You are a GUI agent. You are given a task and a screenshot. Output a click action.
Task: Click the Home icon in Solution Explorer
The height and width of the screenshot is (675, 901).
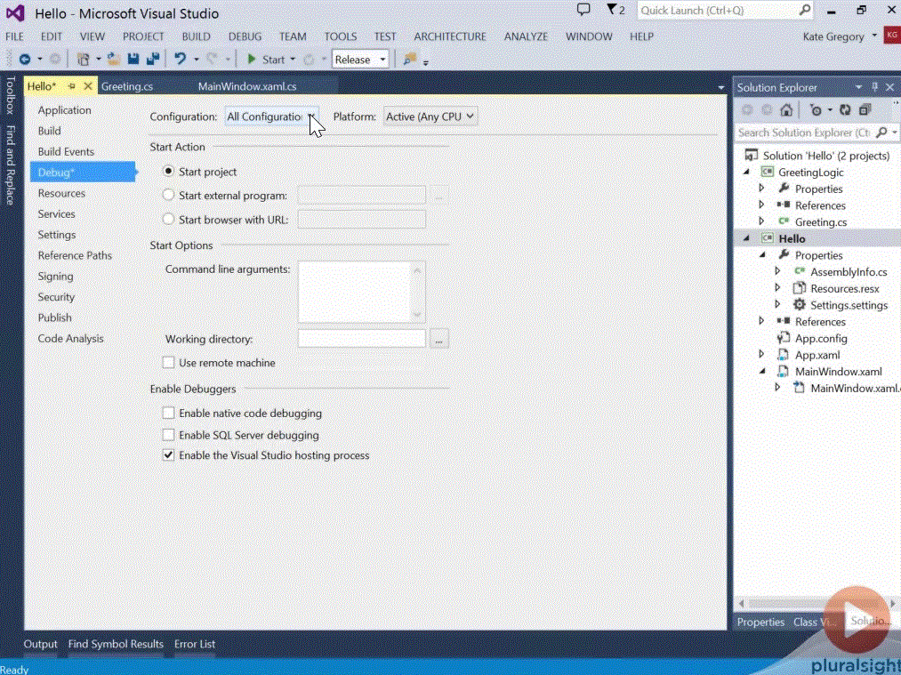[x=786, y=109]
